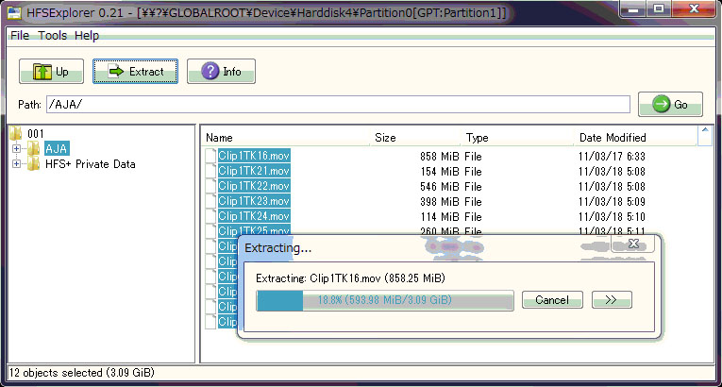Select the 001 root folder
Screen dimensions: 722x387
point(36,134)
